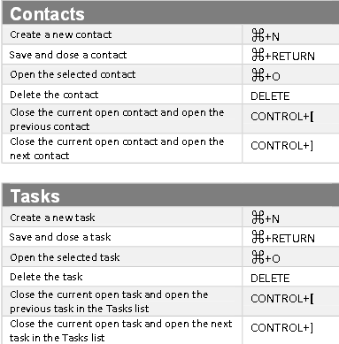This screenshot has height=344, width=339.
Task: Click Command+RETURN shortcut in Contacts table
Action: [x=283, y=55]
